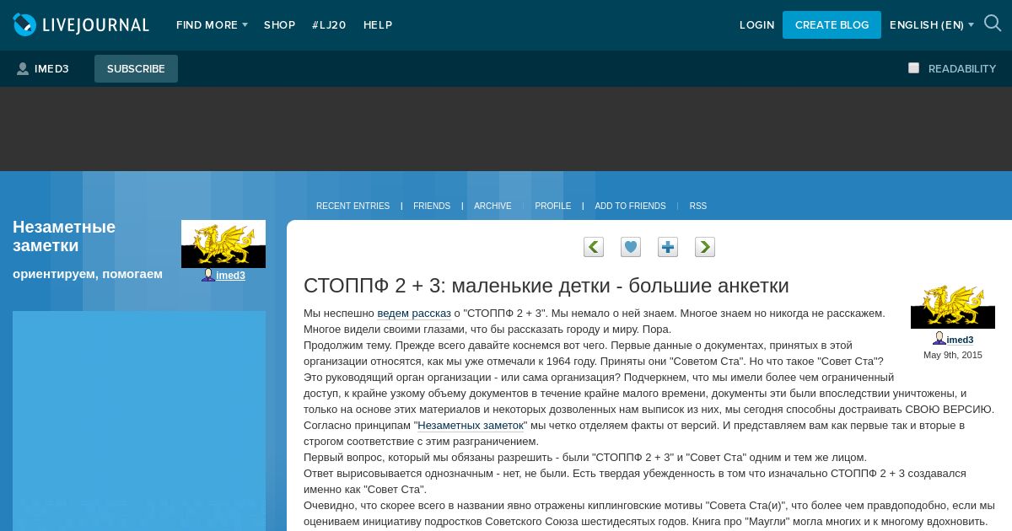Screen dimensions: 1012x531
Task: Go to previous entry arrow
Action: (594, 247)
